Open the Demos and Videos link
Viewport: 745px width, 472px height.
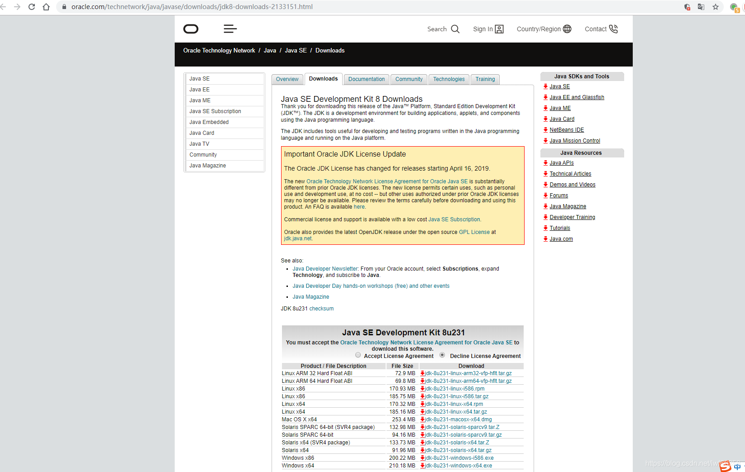[572, 185]
